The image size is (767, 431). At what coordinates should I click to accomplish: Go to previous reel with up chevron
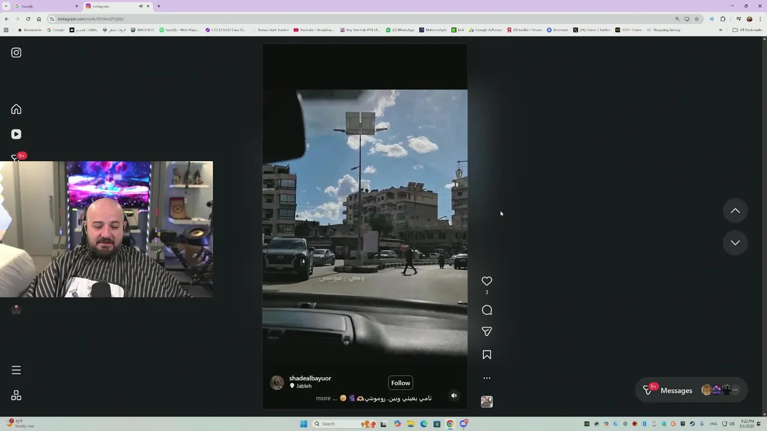point(735,211)
